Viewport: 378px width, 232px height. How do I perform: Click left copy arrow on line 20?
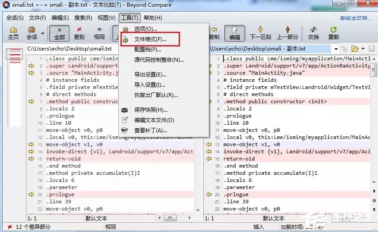[x=31, y=194]
